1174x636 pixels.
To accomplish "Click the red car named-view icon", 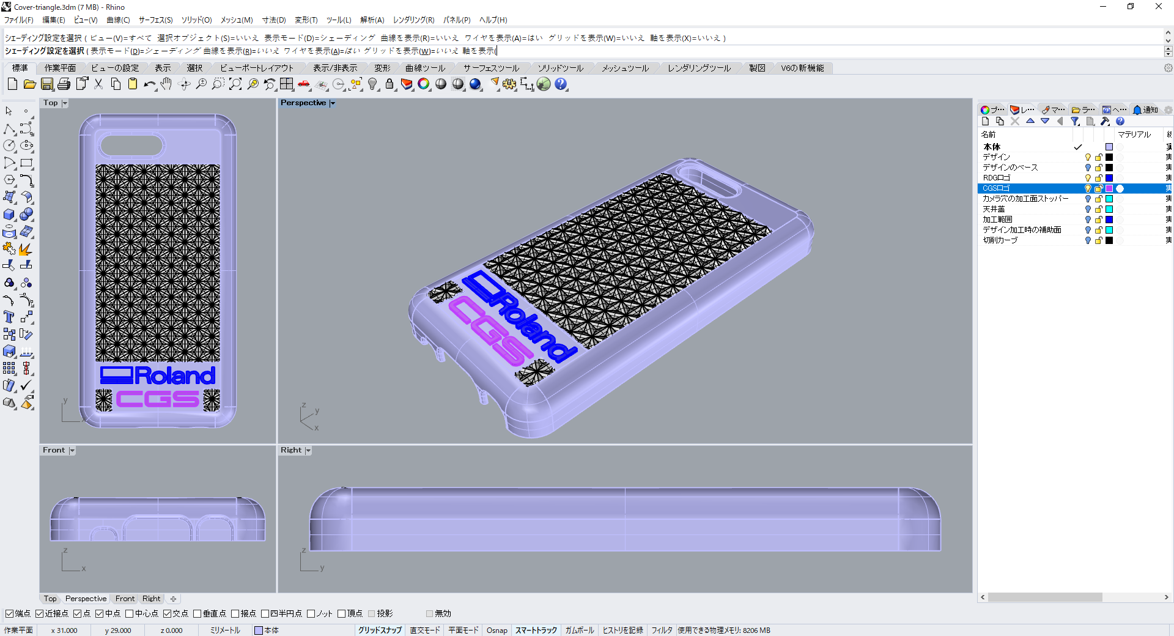I will pyautogui.click(x=304, y=84).
